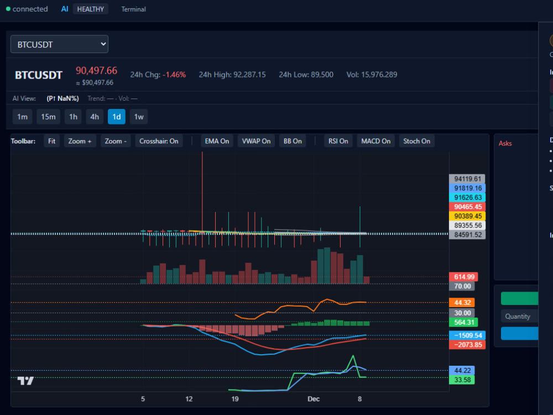
Task: Click the -2073.85 signal label
Action: [467, 345]
